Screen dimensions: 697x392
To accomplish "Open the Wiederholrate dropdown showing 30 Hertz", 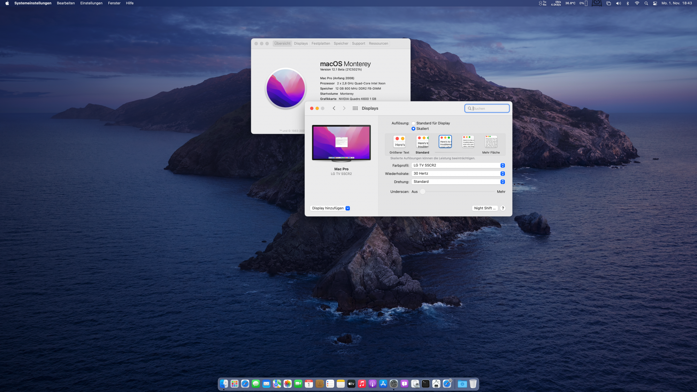I will [458, 174].
